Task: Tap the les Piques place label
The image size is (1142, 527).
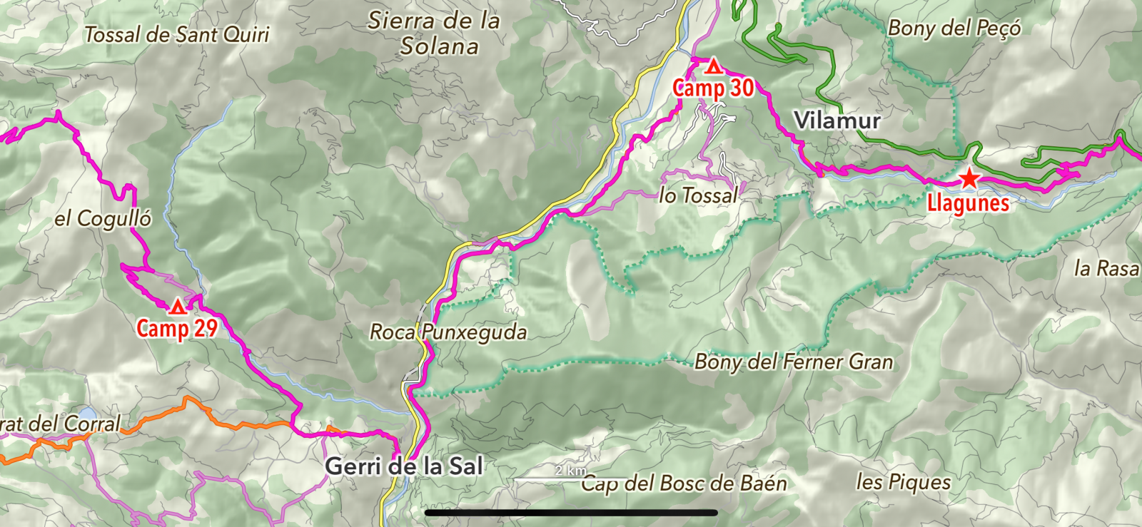Action: tap(904, 482)
